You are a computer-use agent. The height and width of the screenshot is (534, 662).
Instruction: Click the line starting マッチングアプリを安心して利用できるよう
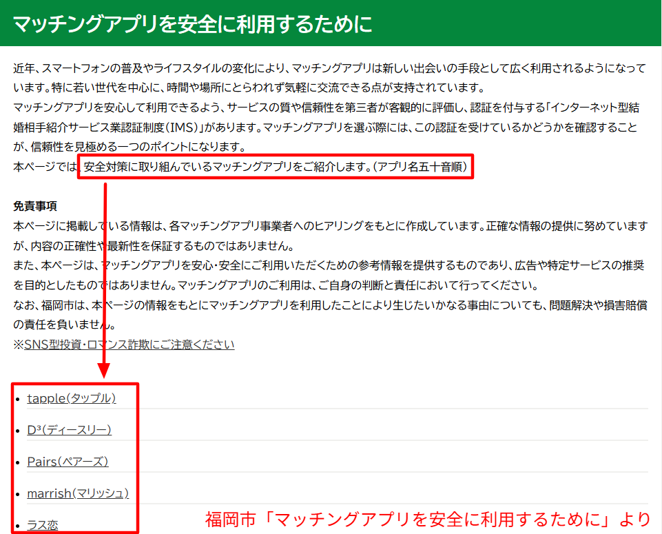(327, 107)
